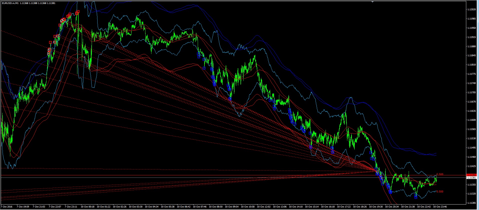Click the 7 Oct 19:59 time axis label

click(x=23, y=207)
